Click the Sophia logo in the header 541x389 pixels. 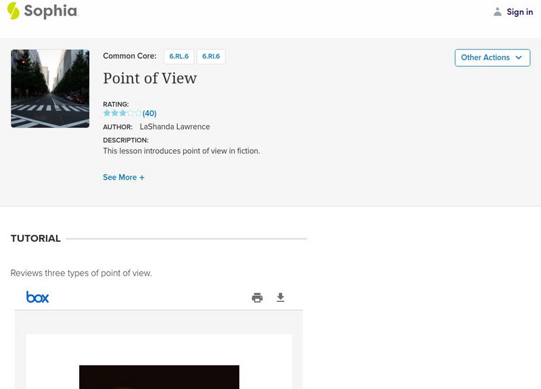coord(43,11)
